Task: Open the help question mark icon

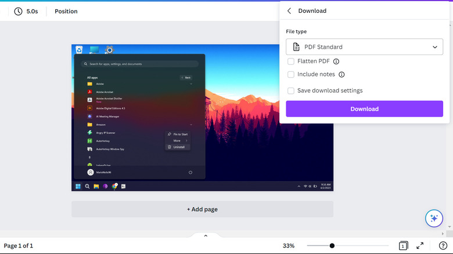Action: click(443, 246)
